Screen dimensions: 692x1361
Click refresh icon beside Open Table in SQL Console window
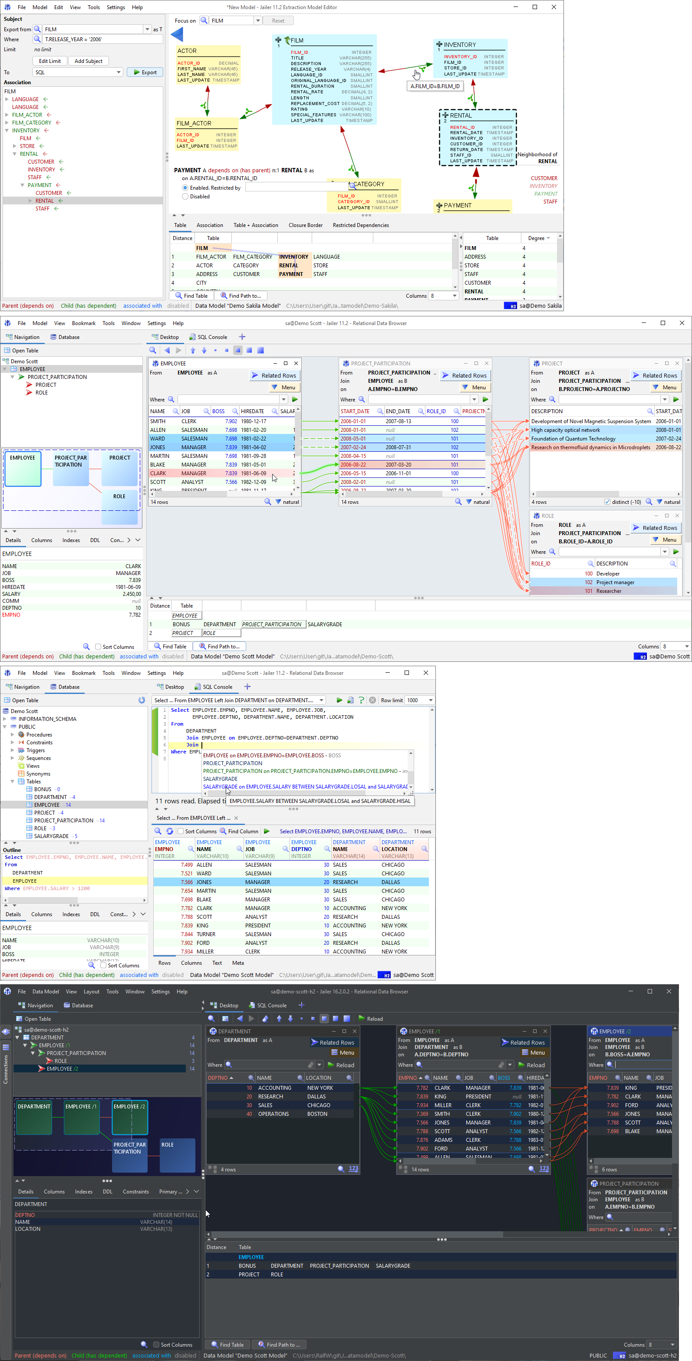[142, 700]
